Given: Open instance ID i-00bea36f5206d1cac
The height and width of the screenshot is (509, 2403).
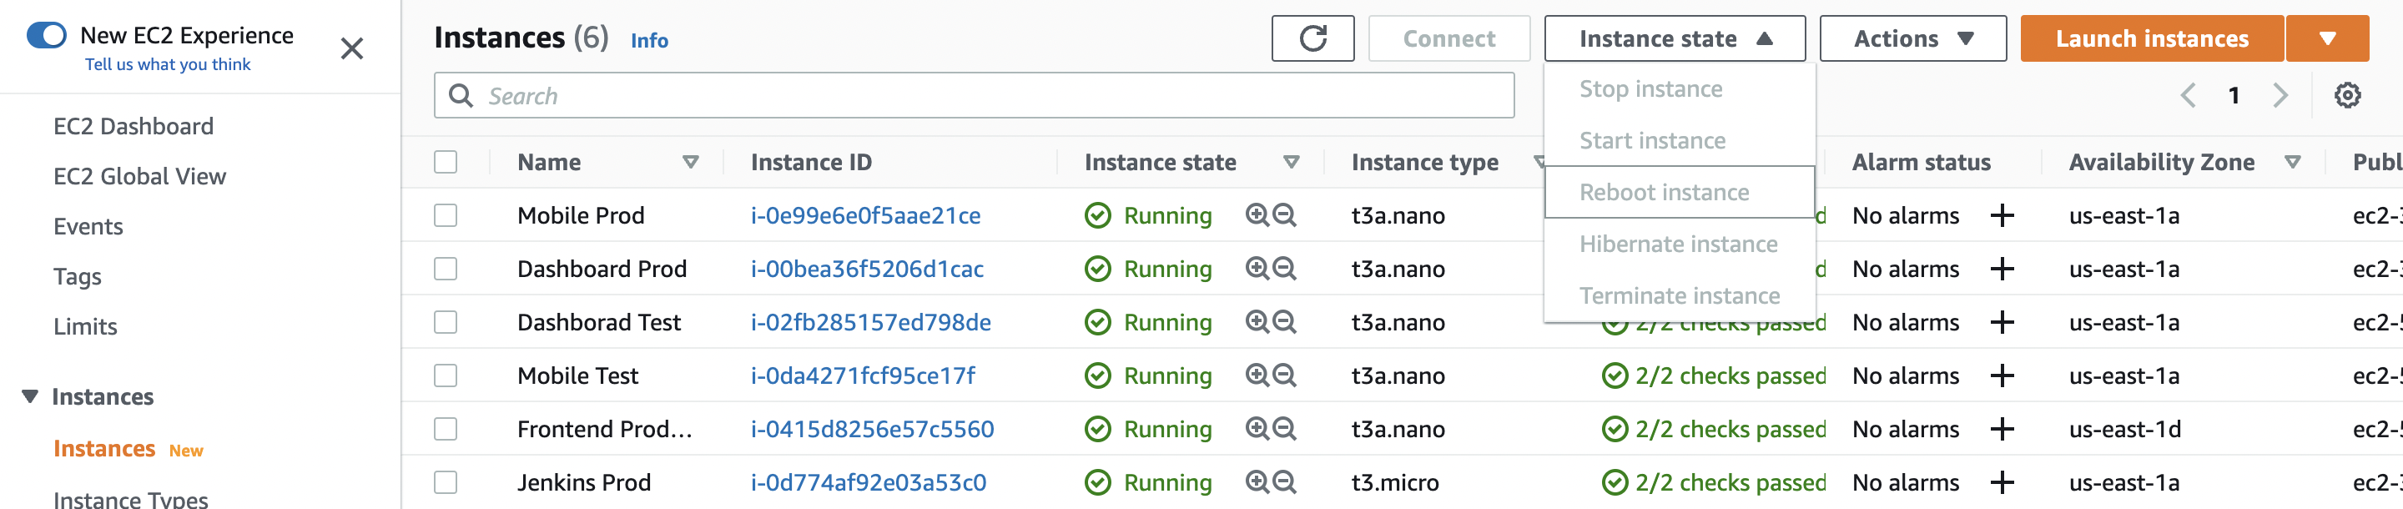Looking at the screenshot, I should pyautogui.click(x=867, y=269).
